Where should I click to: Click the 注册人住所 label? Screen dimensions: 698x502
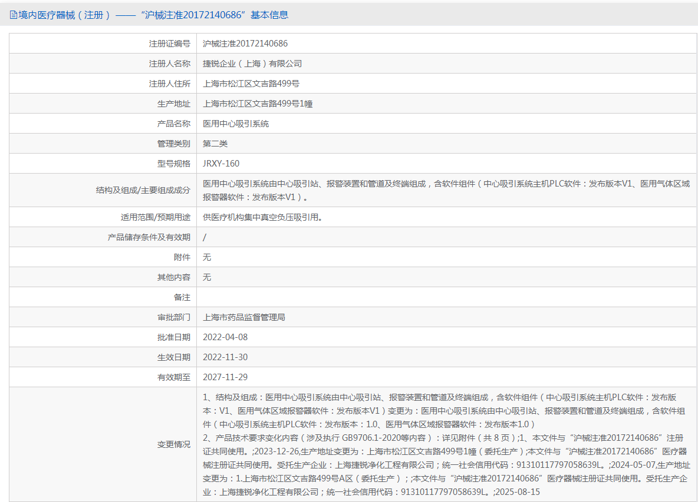click(x=170, y=84)
